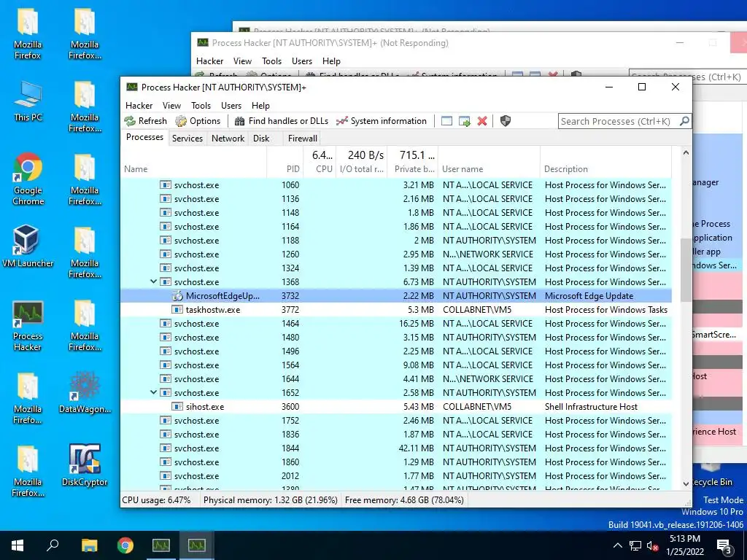This screenshot has width=747, height=560.
Task: Select the Processes tab
Action: coord(145,137)
